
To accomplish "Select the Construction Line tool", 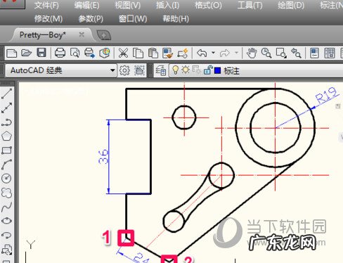I will tap(6, 108).
